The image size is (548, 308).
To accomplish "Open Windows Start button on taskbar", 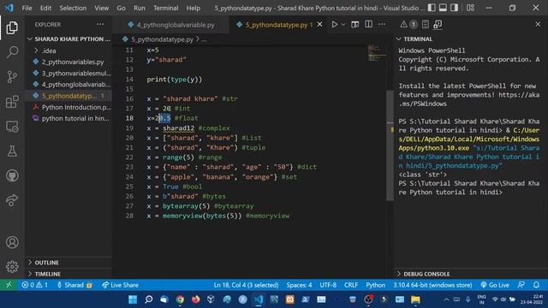I will coord(133,299).
